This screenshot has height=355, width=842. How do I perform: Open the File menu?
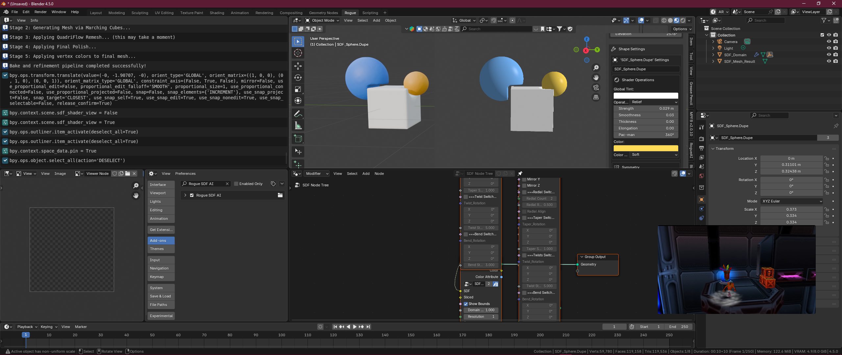(14, 12)
